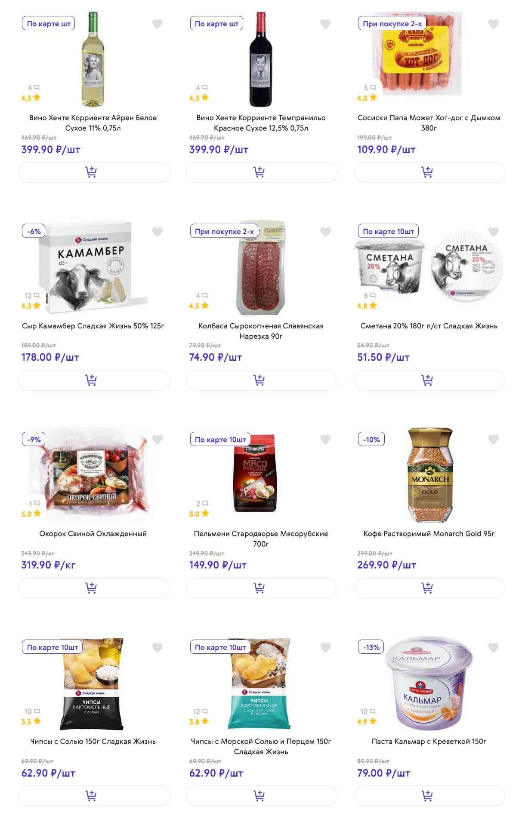522x821 pixels.
Task: Click the 4.9 star rating on Паста Кальмар
Action: [367, 721]
